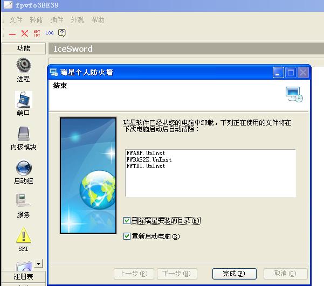
Task: Select FWTDI.UnInst in the file list
Action: pos(146,166)
